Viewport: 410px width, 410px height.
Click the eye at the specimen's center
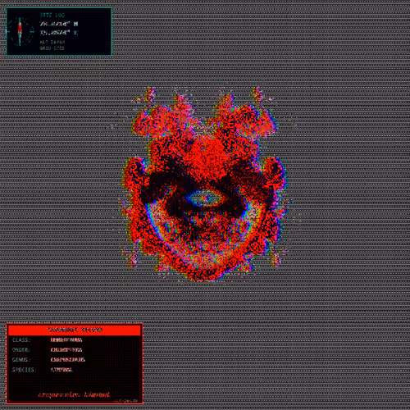[x=205, y=198]
